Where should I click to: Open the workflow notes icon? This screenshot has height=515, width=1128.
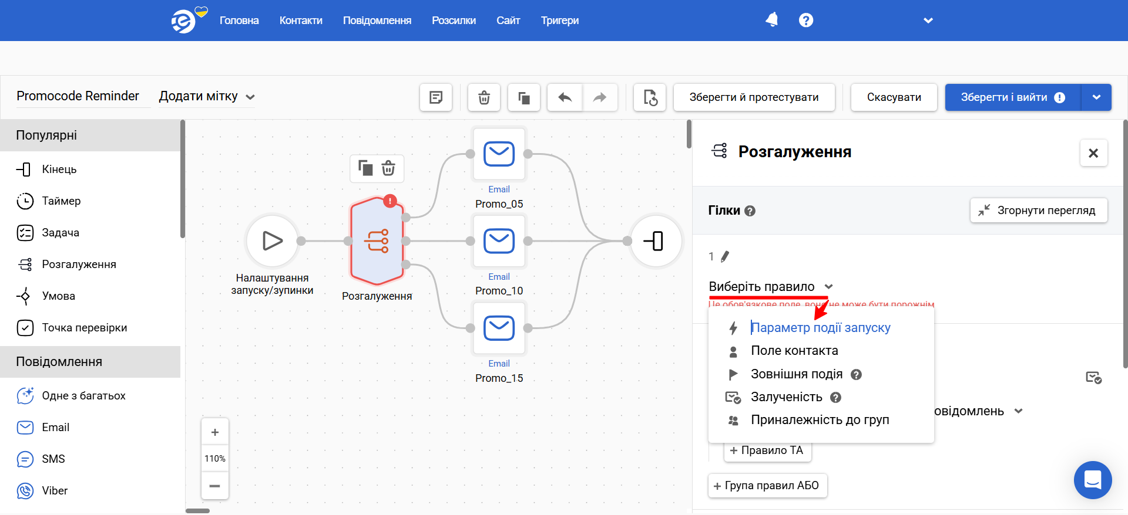pos(436,97)
